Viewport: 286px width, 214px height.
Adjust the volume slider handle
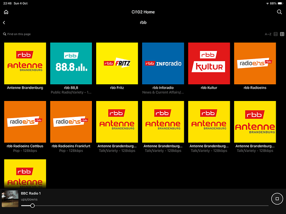point(33,205)
